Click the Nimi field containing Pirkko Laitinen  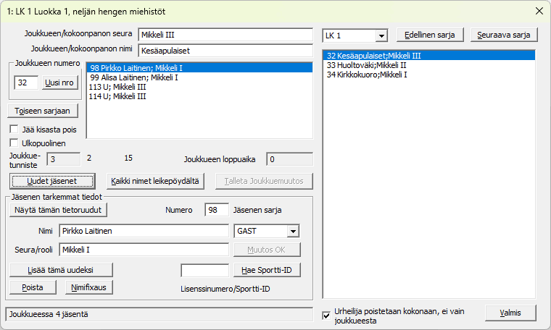(x=144, y=232)
